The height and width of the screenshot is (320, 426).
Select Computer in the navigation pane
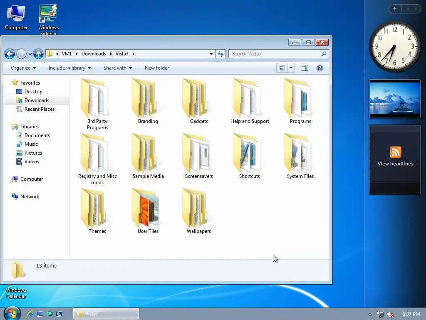tap(27, 179)
